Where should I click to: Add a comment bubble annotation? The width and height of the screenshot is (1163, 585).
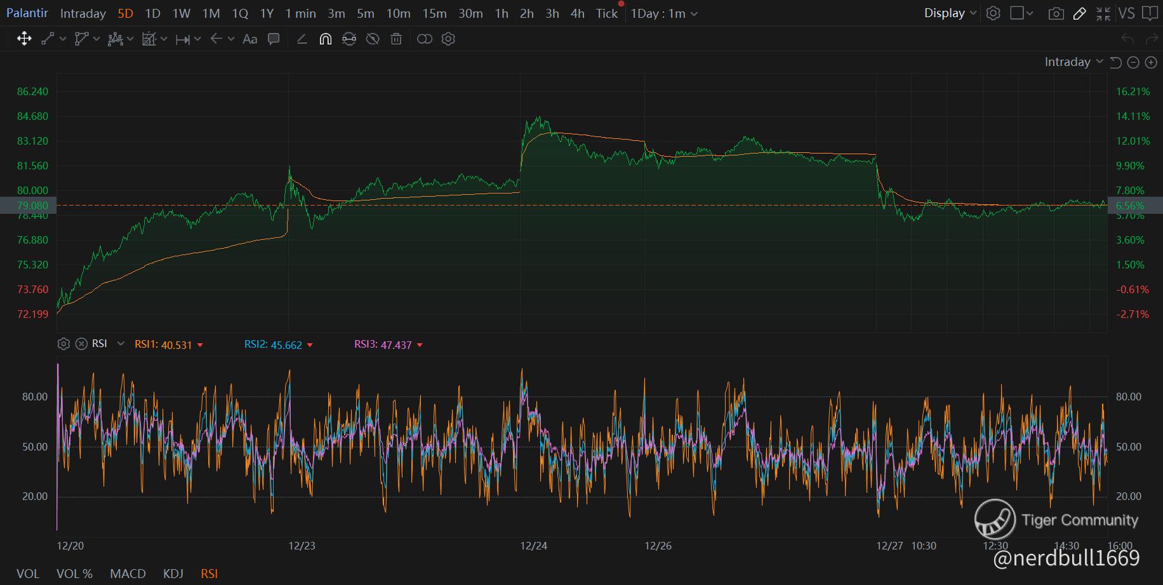click(x=274, y=39)
